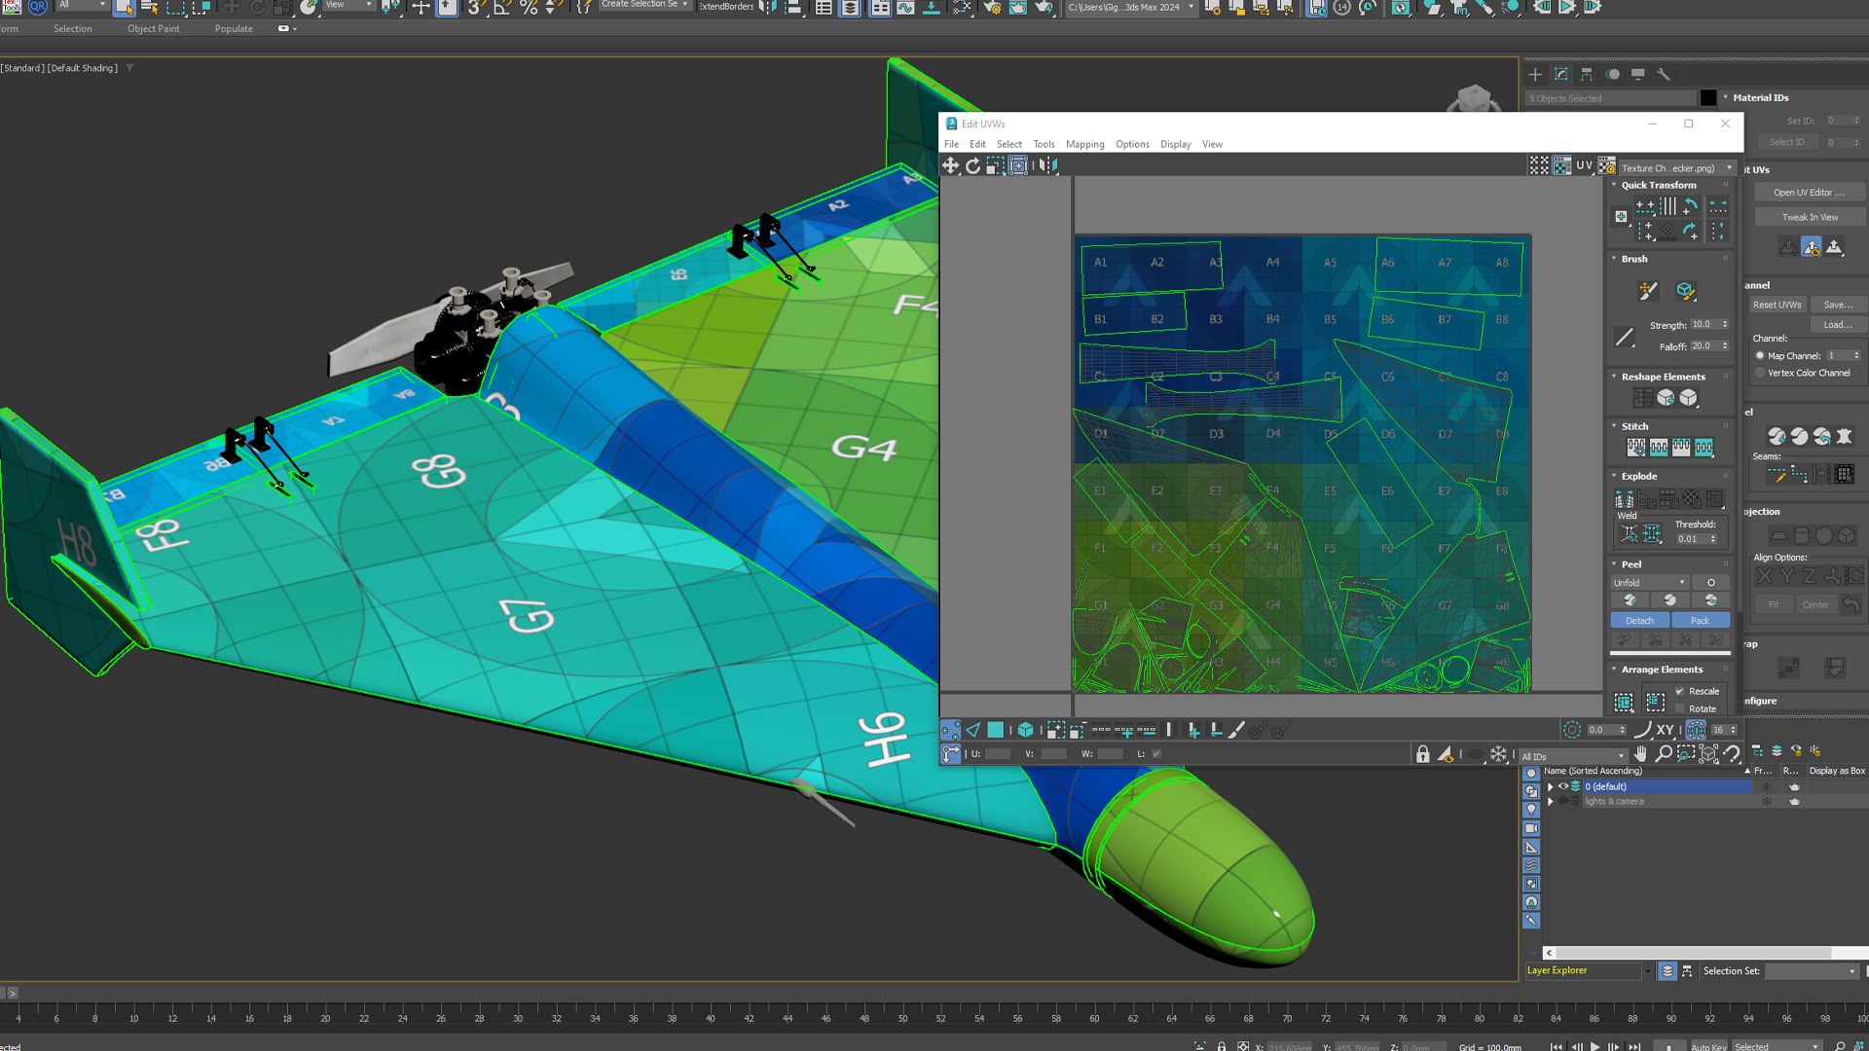1869x1051 pixels.
Task: Collapse the Quick Transform rollout
Action: click(1614, 185)
